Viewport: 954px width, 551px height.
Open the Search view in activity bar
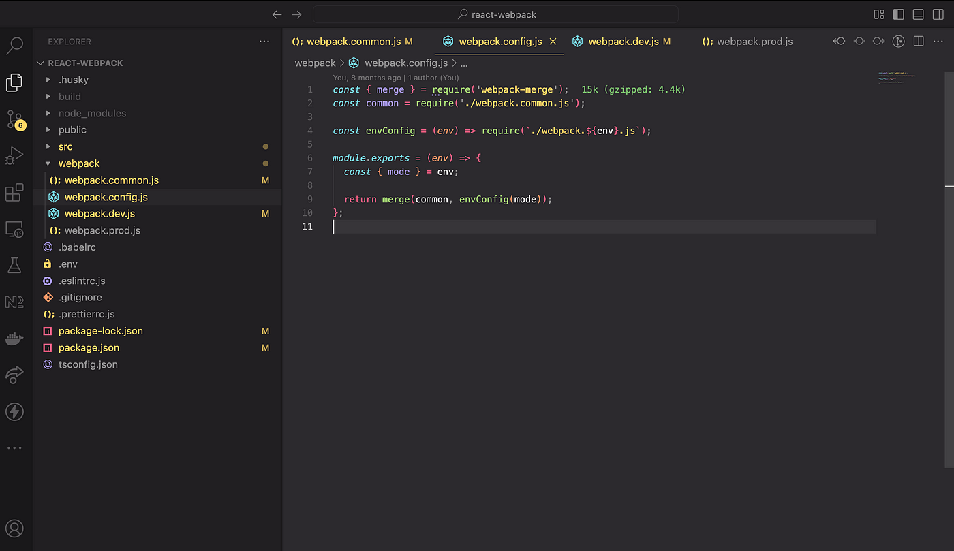(x=14, y=46)
